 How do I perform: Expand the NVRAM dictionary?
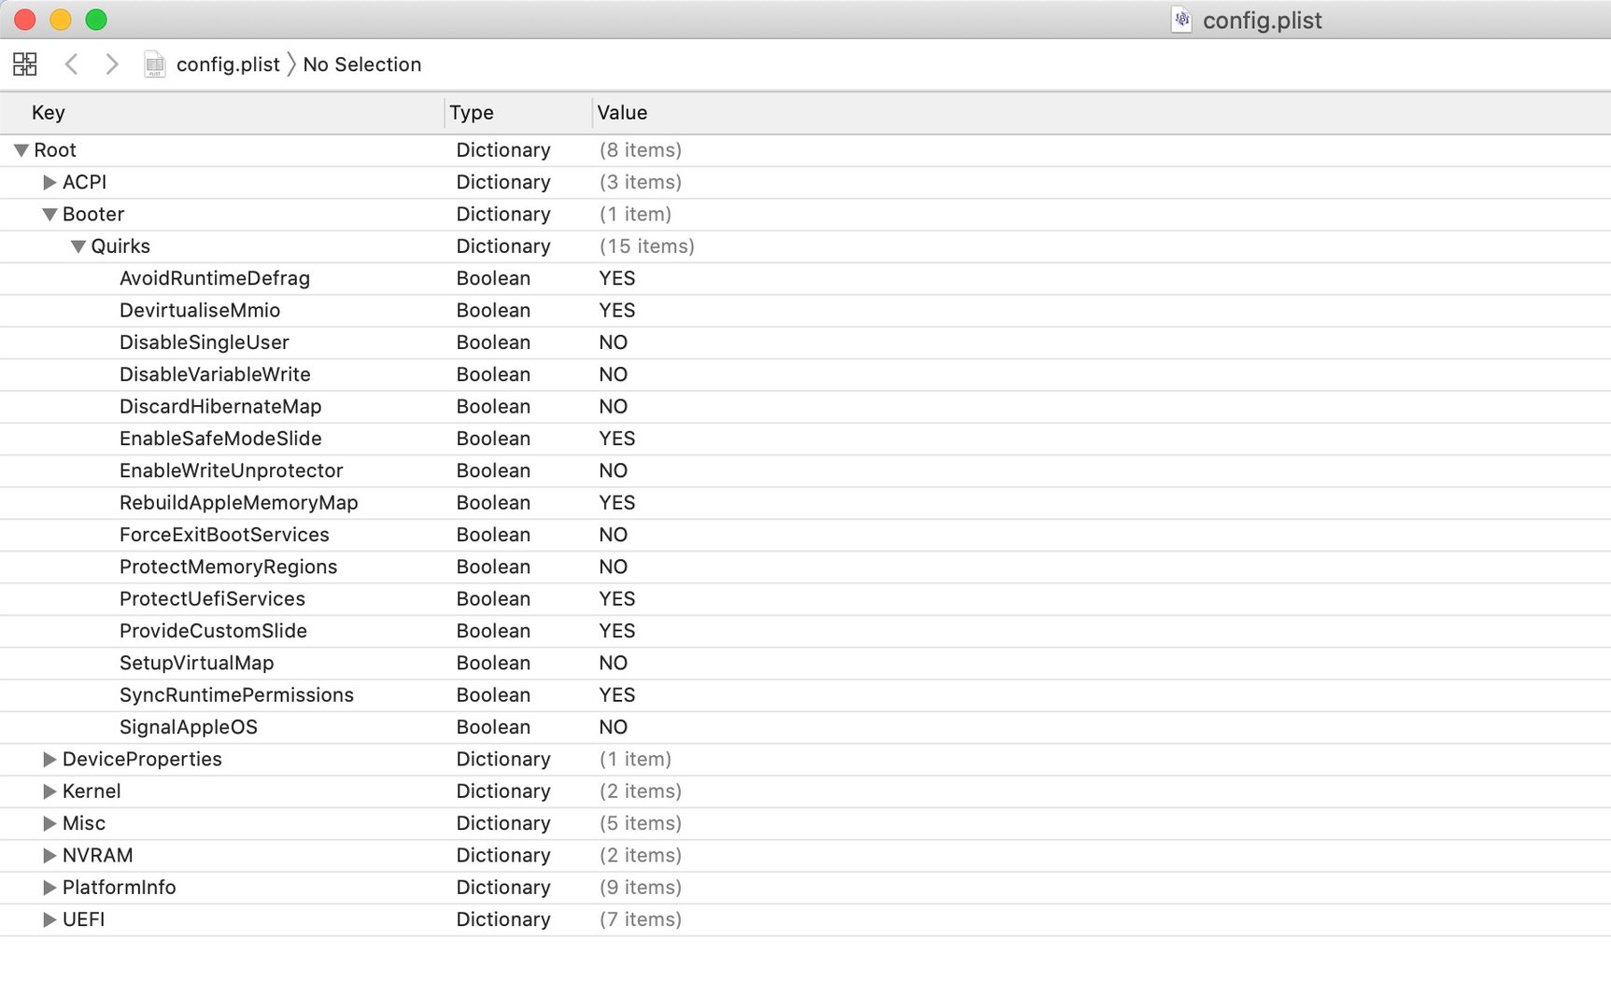[x=49, y=856]
